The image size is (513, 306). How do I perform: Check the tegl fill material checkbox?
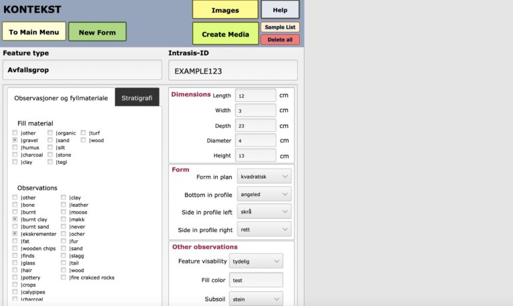(50, 161)
